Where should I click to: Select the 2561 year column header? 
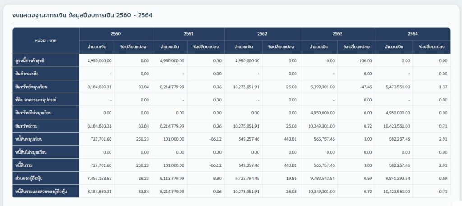click(188, 34)
